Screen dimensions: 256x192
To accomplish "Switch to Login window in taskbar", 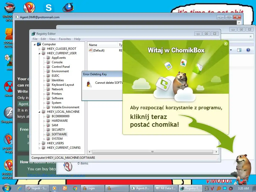I will [92, 188].
